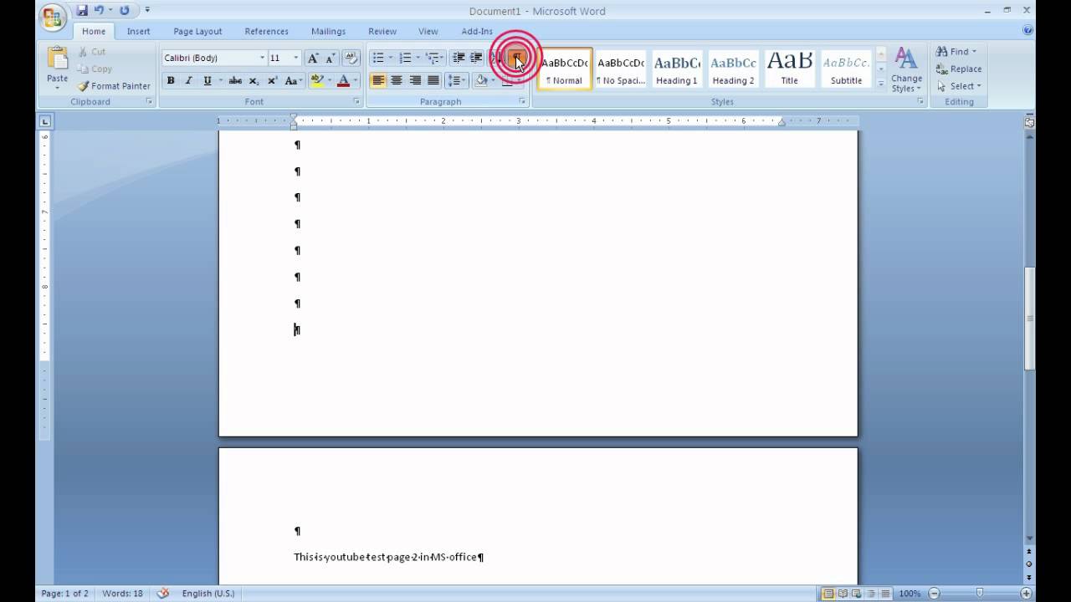Toggle bold formatting

(x=171, y=81)
